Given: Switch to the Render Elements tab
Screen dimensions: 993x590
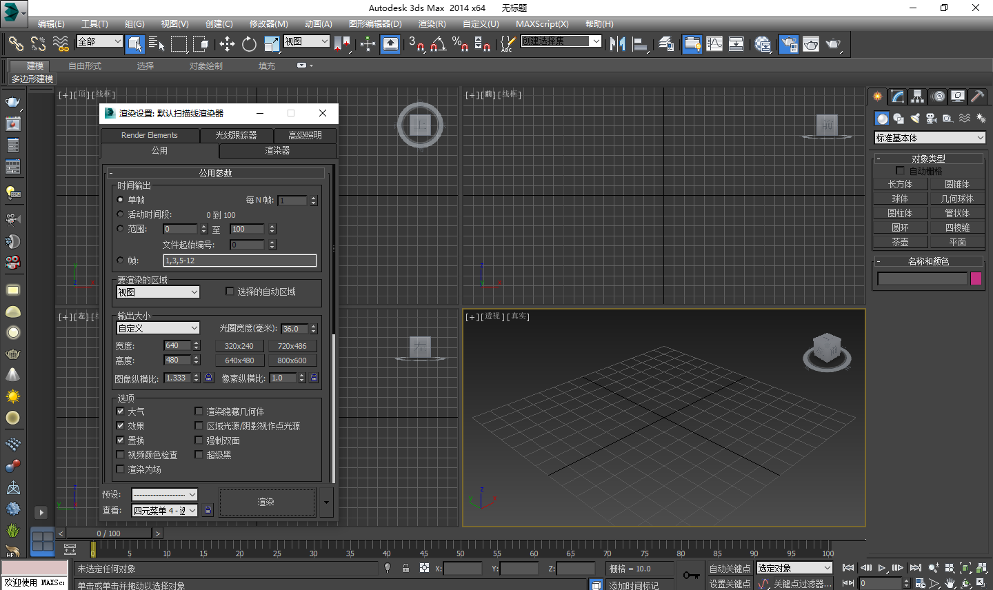Looking at the screenshot, I should [150, 135].
